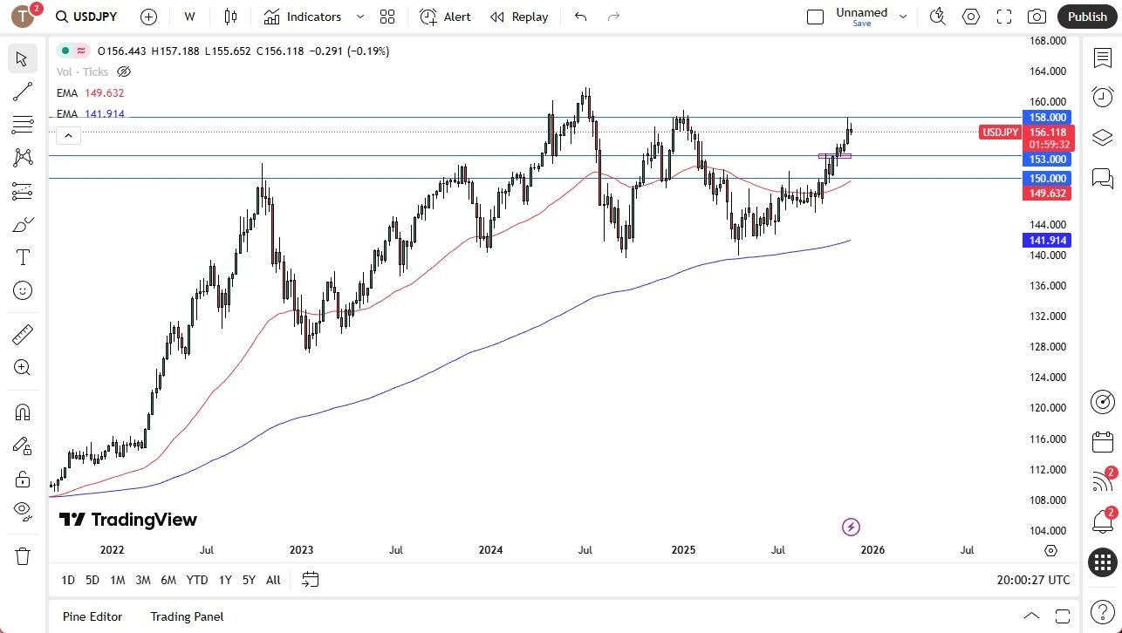Open the Watchlist panel

point(1102,57)
